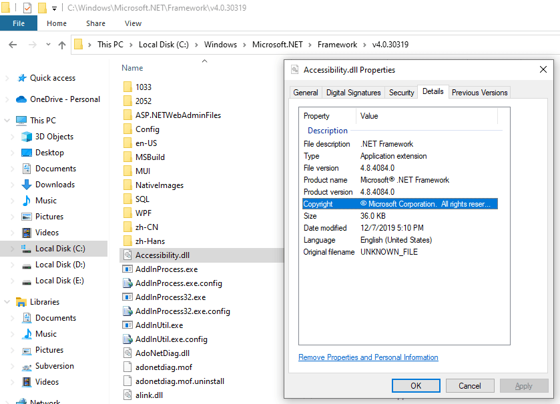The image size is (560, 404).
Task: Click the 3D Objects cube icon
Action: [27, 137]
